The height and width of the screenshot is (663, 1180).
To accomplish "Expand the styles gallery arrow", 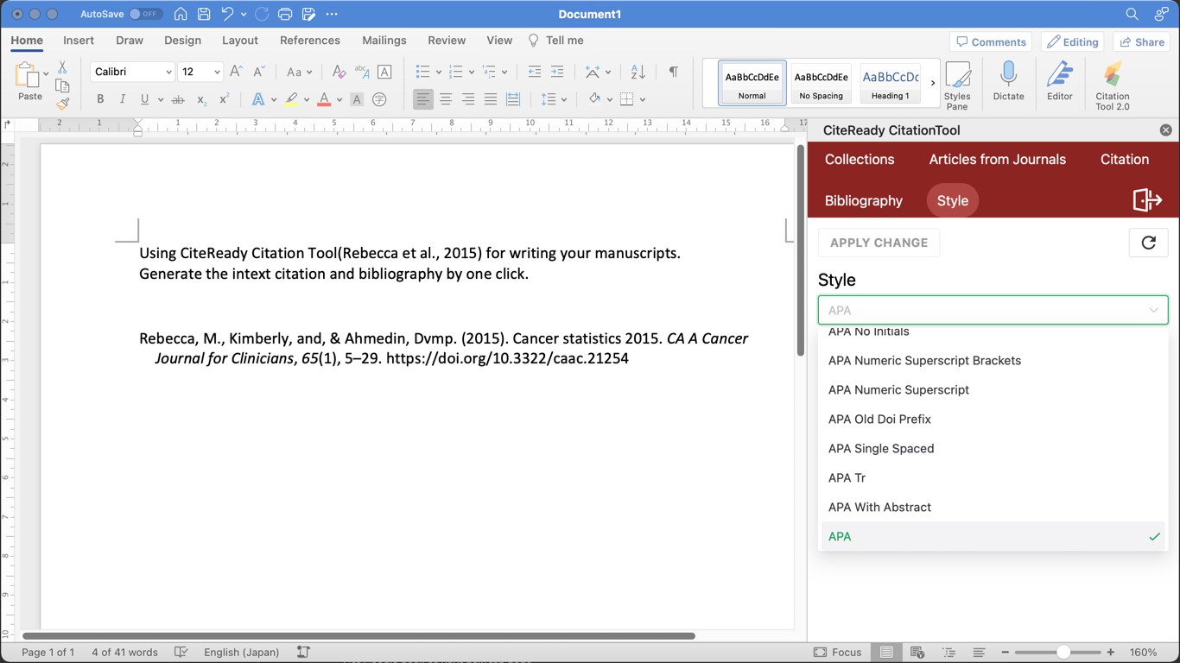I will (x=933, y=83).
